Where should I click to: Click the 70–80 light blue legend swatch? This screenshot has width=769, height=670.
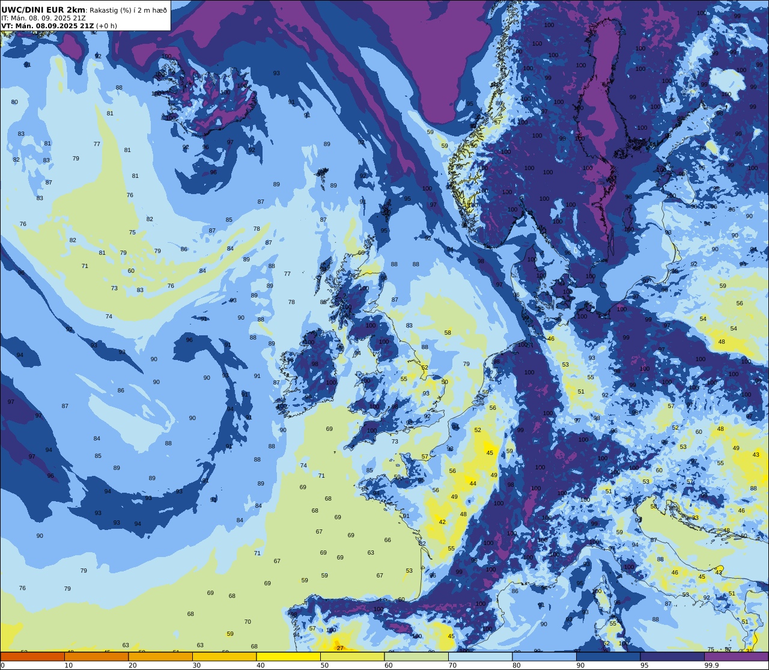[x=480, y=656]
